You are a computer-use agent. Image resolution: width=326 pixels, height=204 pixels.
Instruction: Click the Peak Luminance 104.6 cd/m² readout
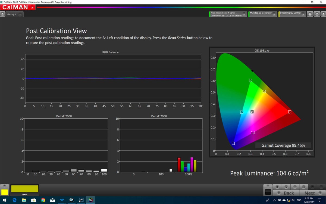[269, 173]
